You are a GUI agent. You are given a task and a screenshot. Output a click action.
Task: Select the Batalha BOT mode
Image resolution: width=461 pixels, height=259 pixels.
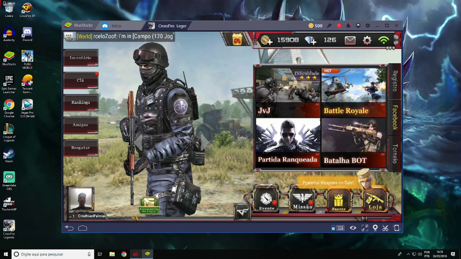[354, 142]
